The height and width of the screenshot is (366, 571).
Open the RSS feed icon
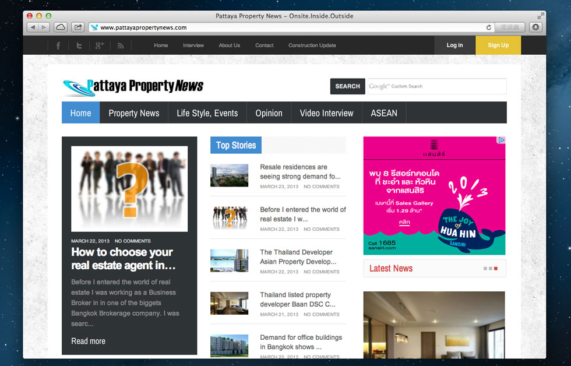[x=121, y=45]
